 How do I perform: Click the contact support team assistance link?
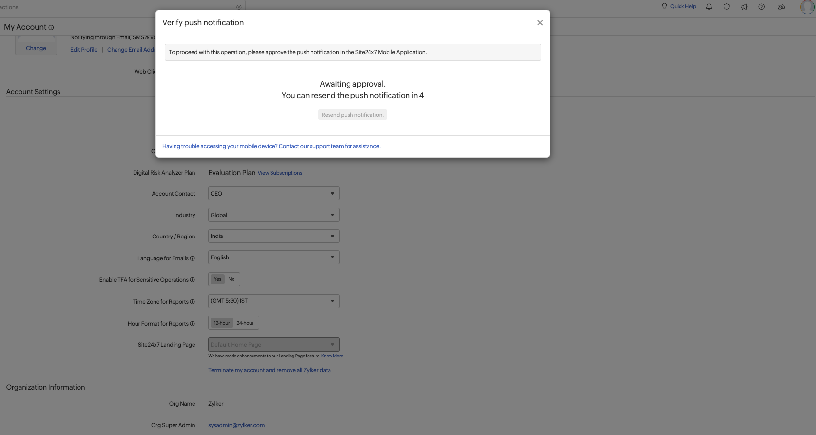pyautogui.click(x=271, y=146)
